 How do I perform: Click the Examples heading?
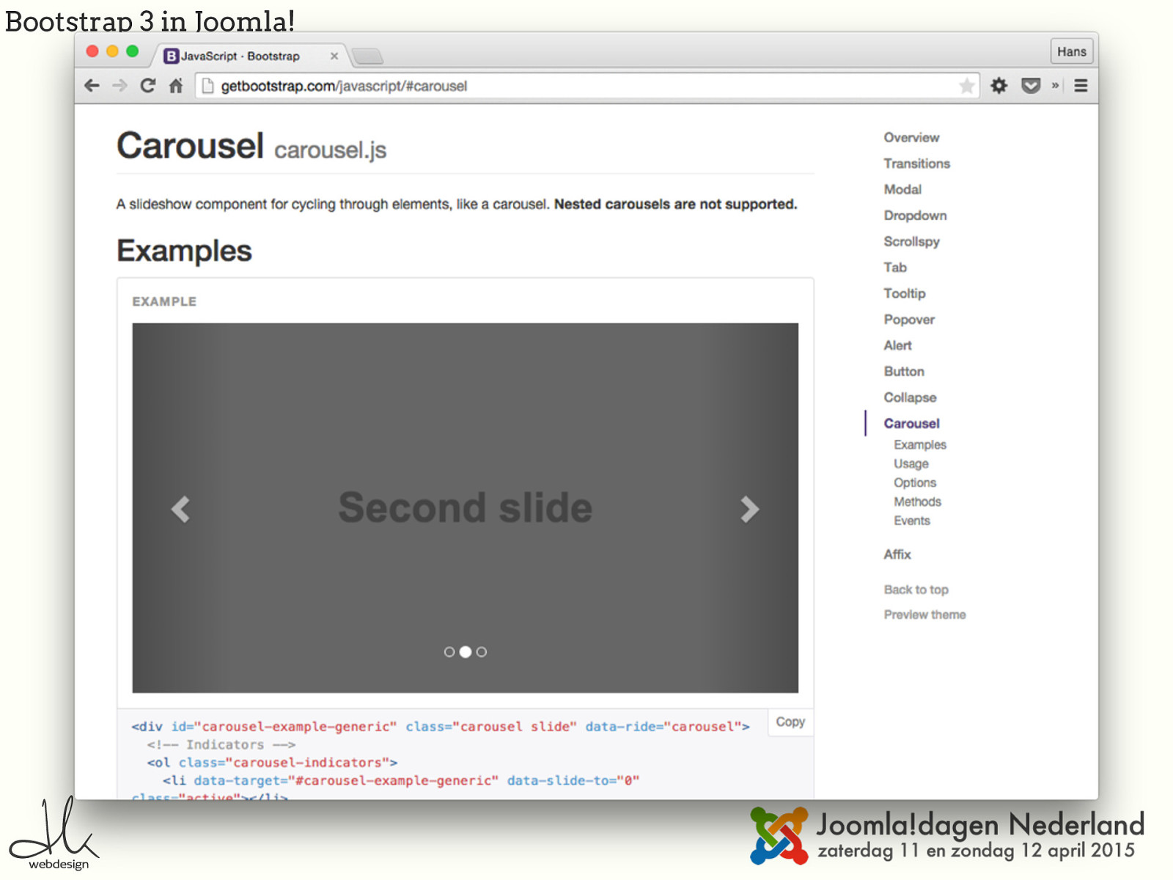pyautogui.click(x=184, y=251)
